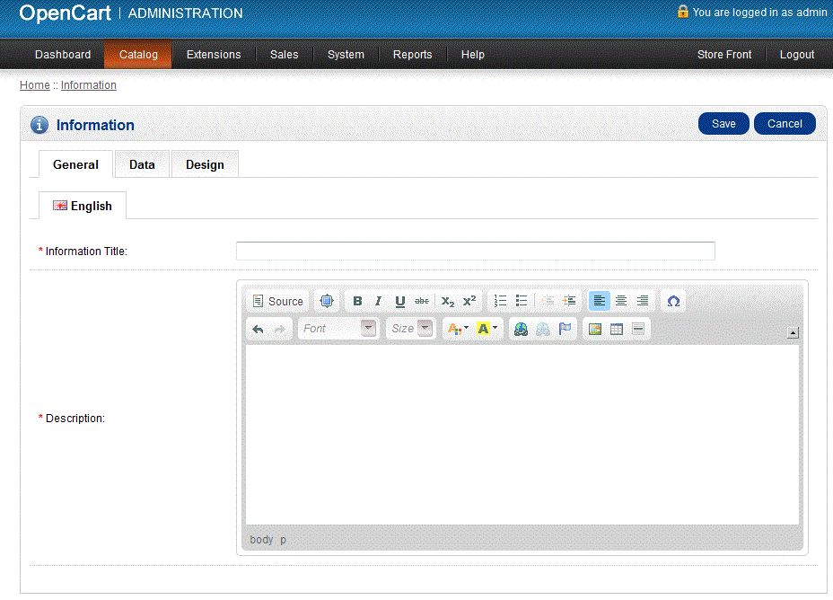This screenshot has width=833, height=600.
Task: Insert a numbered list
Action: 501,301
